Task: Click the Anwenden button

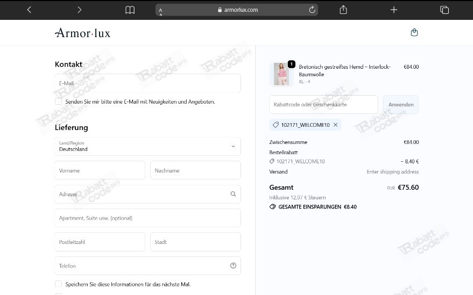Action: point(401,105)
